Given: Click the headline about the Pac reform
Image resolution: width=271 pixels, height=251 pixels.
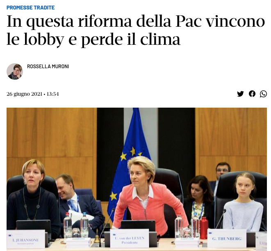Looking at the screenshot, I should click(x=135, y=30).
